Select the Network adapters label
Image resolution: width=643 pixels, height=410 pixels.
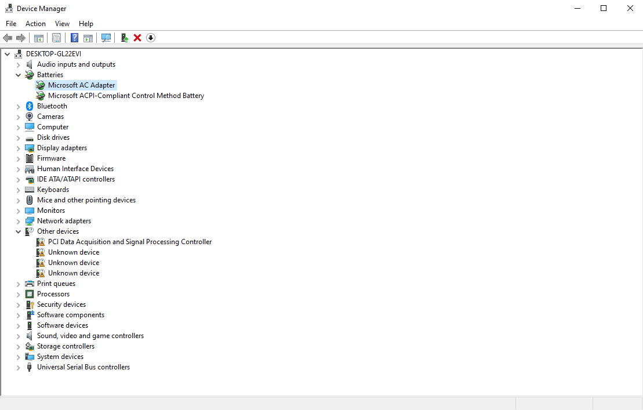[64, 221]
